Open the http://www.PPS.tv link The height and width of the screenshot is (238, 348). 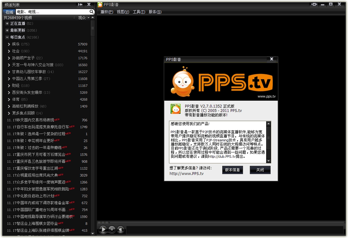187,174
